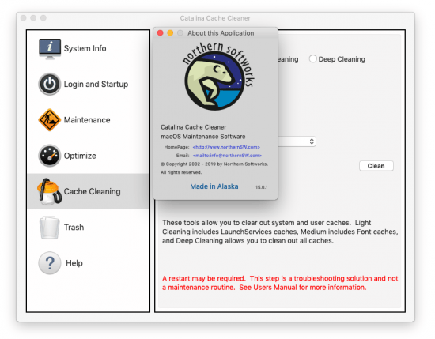Minimize the About this Application window
This screenshot has width=435, height=339.
(170, 33)
